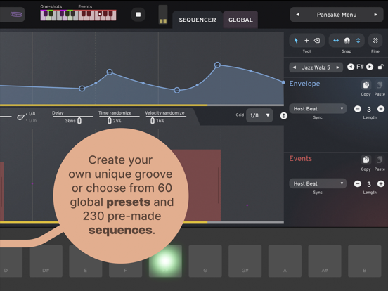The image size is (388, 291).
Task: Copy the Envelope settings
Action: coord(366,85)
